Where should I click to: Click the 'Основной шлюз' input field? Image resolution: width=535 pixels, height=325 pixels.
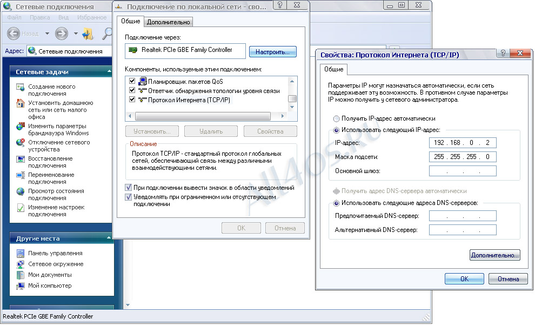click(463, 171)
